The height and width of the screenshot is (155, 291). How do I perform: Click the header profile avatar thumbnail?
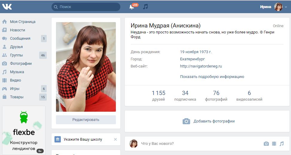coord(278,7)
